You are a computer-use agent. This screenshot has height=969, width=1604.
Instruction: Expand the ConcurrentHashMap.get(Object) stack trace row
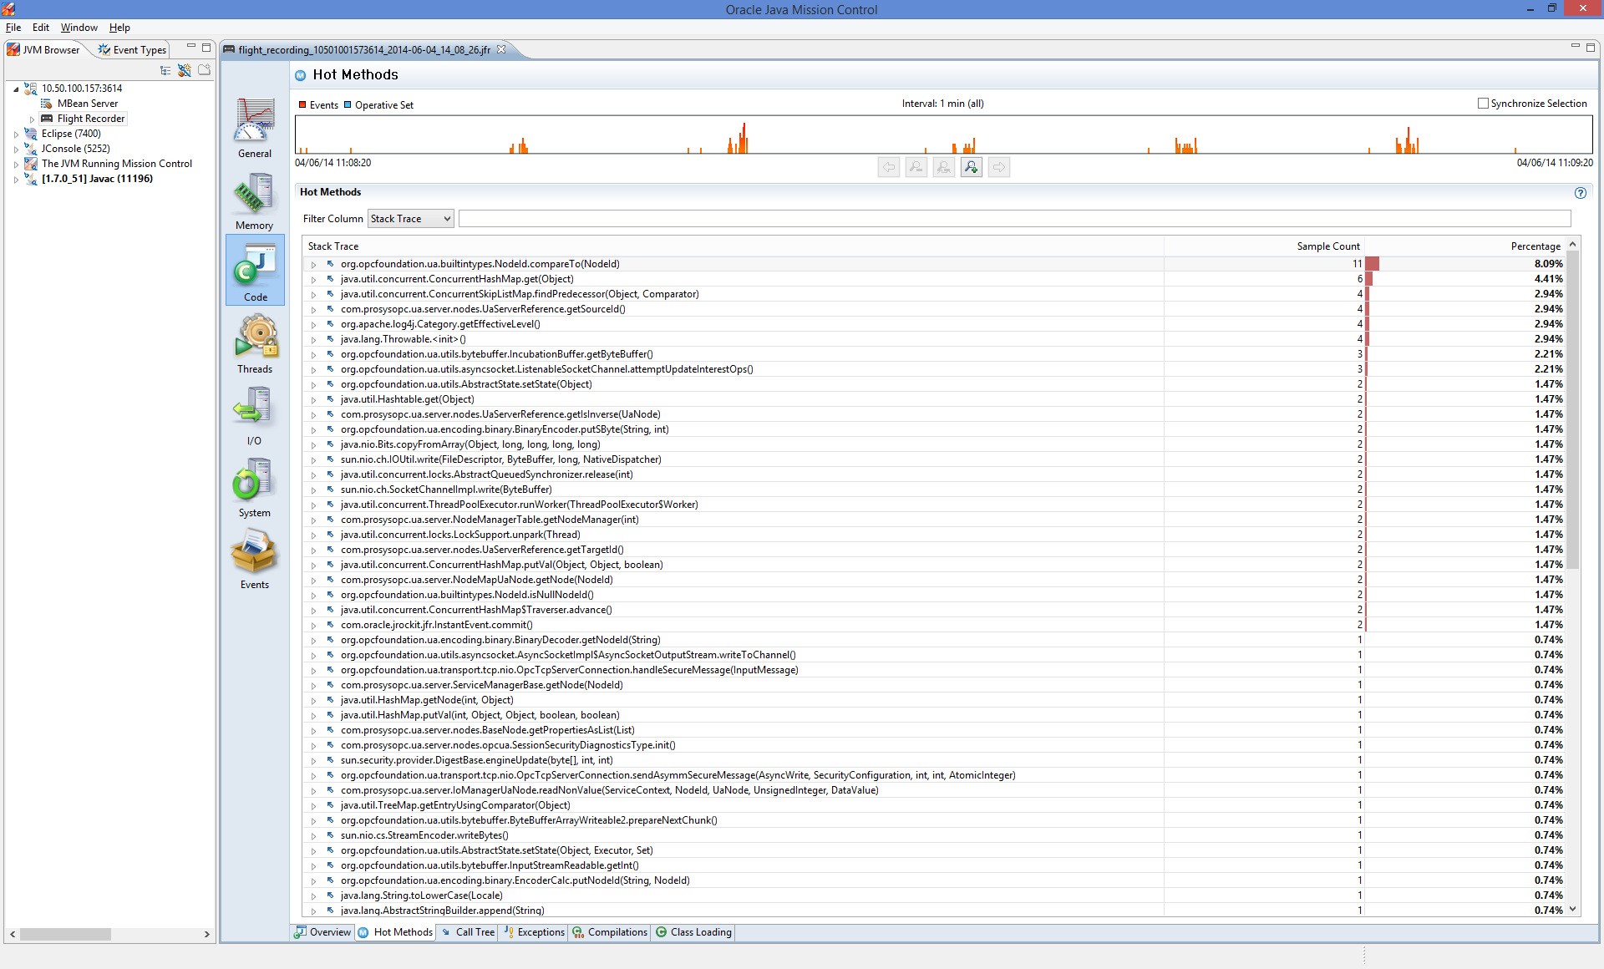pyautogui.click(x=314, y=280)
